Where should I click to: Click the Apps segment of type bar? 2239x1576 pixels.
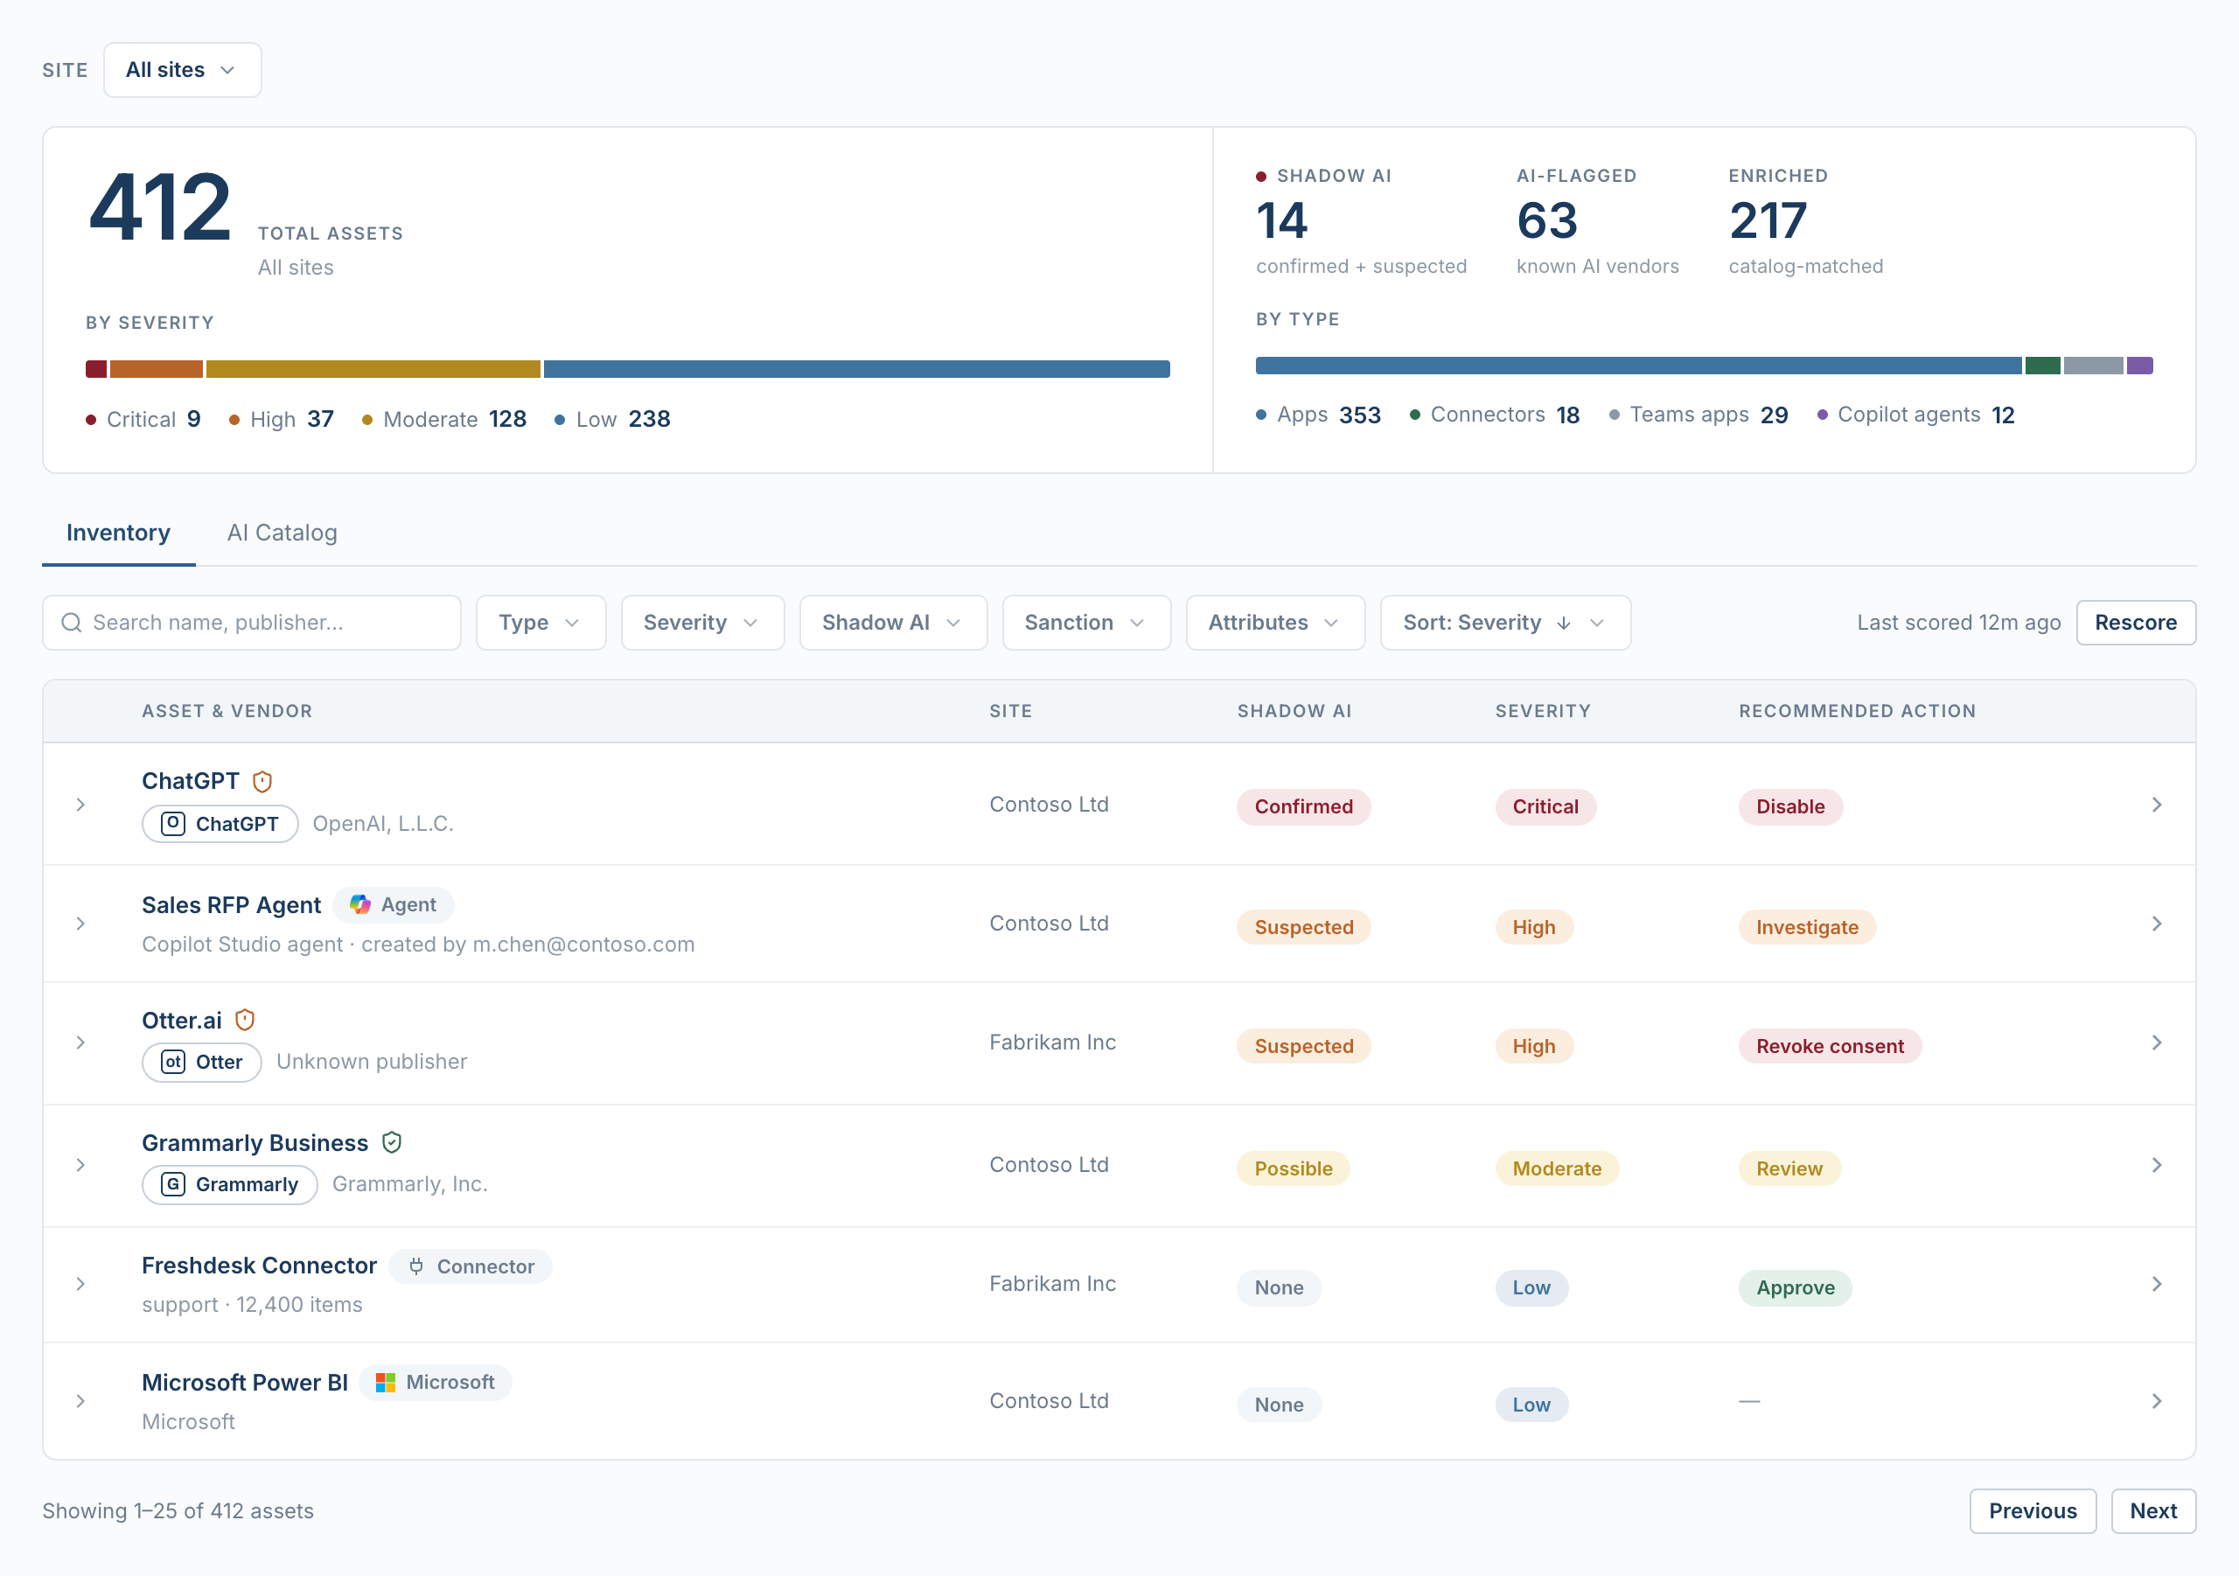click(x=1638, y=366)
